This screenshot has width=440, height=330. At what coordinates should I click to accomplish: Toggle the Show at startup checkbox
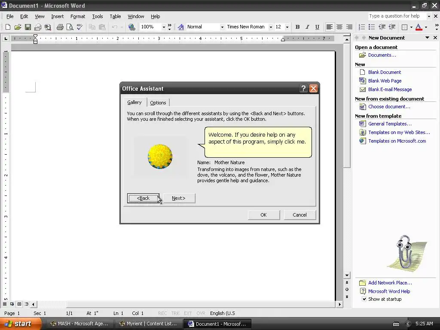[x=364, y=299]
